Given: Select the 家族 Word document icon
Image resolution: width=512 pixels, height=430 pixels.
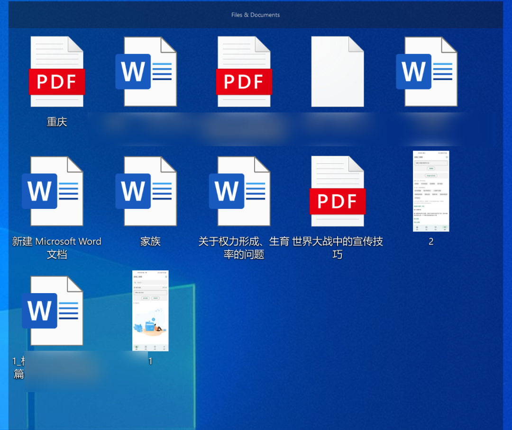Looking at the screenshot, I should coord(146,191).
